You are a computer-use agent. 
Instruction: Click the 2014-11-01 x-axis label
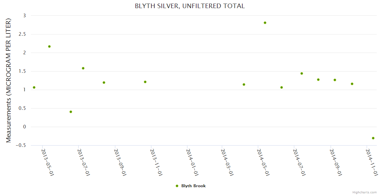(x=372, y=162)
